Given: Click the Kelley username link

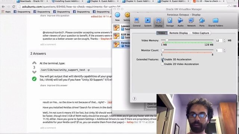Looking at the screenshot, I should tap(130, 122).
